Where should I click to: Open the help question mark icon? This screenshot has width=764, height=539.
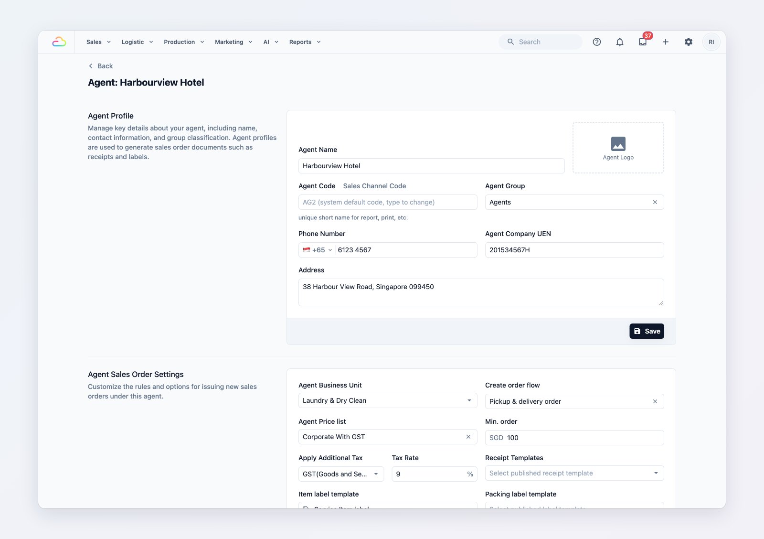coord(597,42)
